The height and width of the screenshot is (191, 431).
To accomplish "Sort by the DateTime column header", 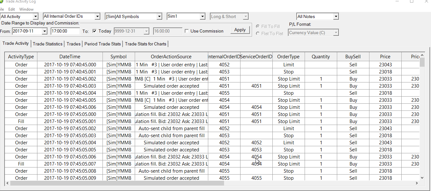I will [70, 57].
